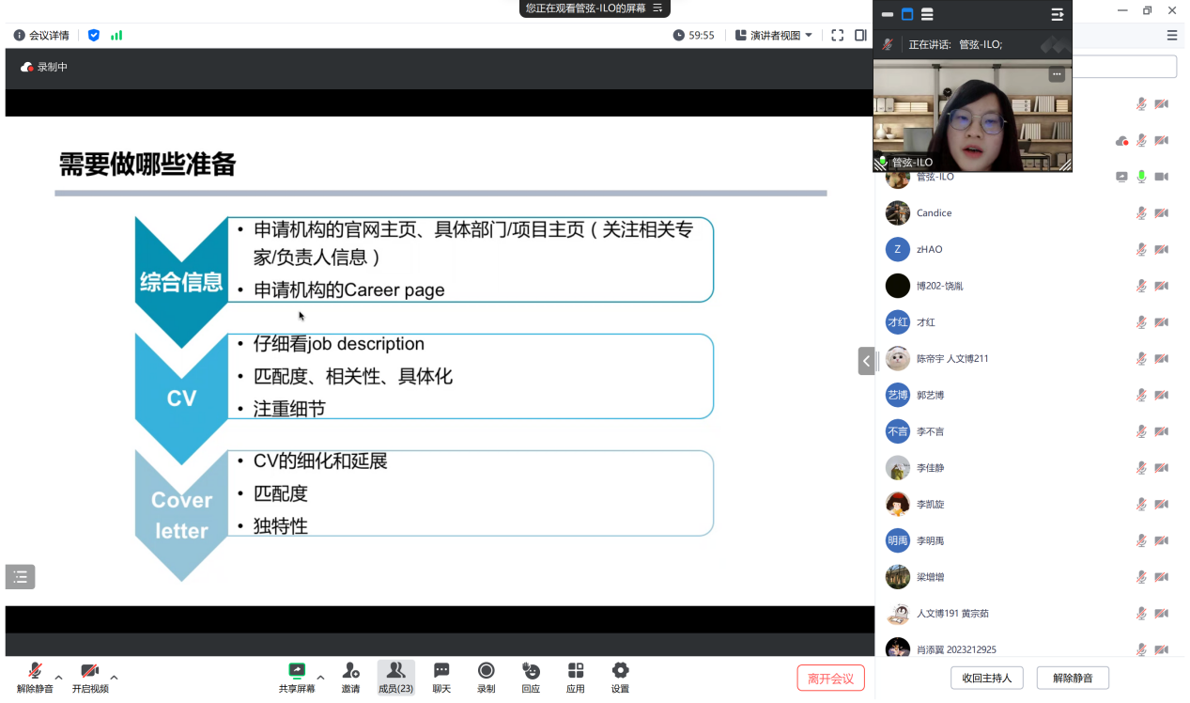Viewport: 1190px width, 703px height.
Task: Open the 设置 settings gear
Action: click(x=620, y=676)
